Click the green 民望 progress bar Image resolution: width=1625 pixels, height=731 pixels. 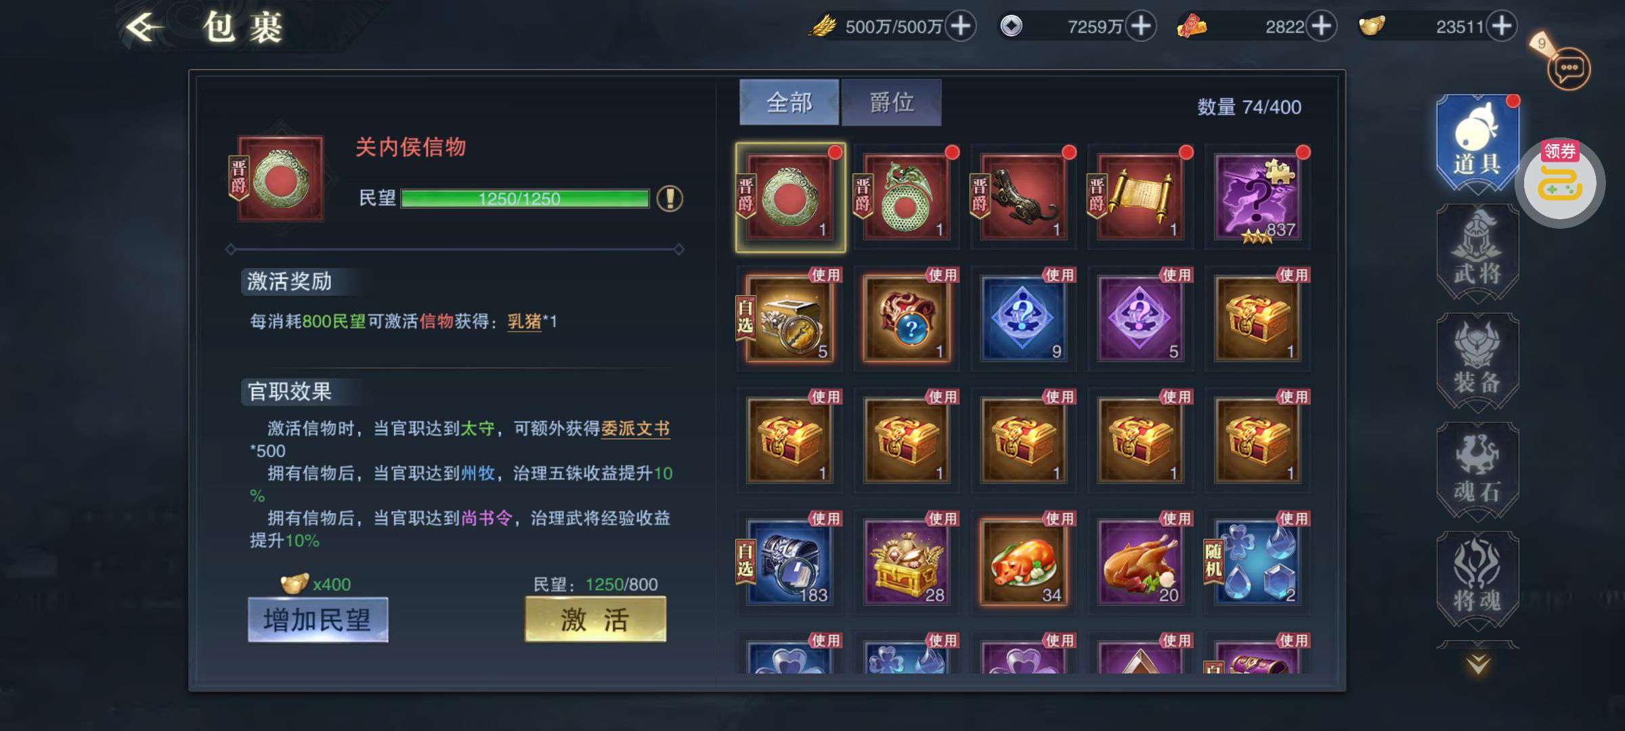525,198
